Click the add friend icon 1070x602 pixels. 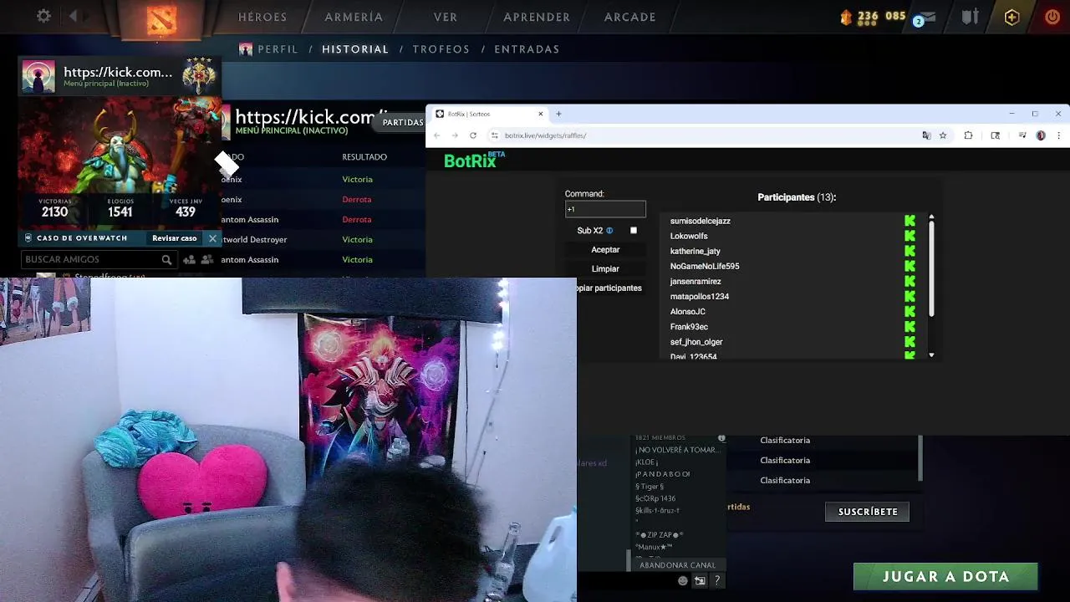click(189, 260)
